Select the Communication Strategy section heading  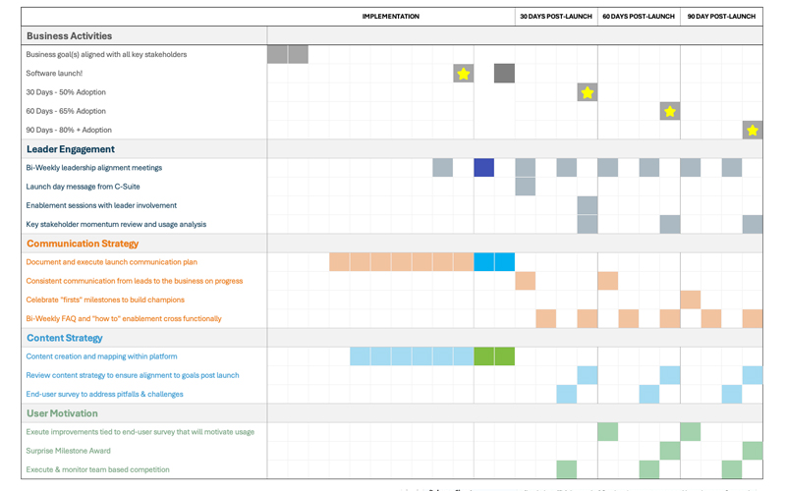pyautogui.click(x=83, y=244)
